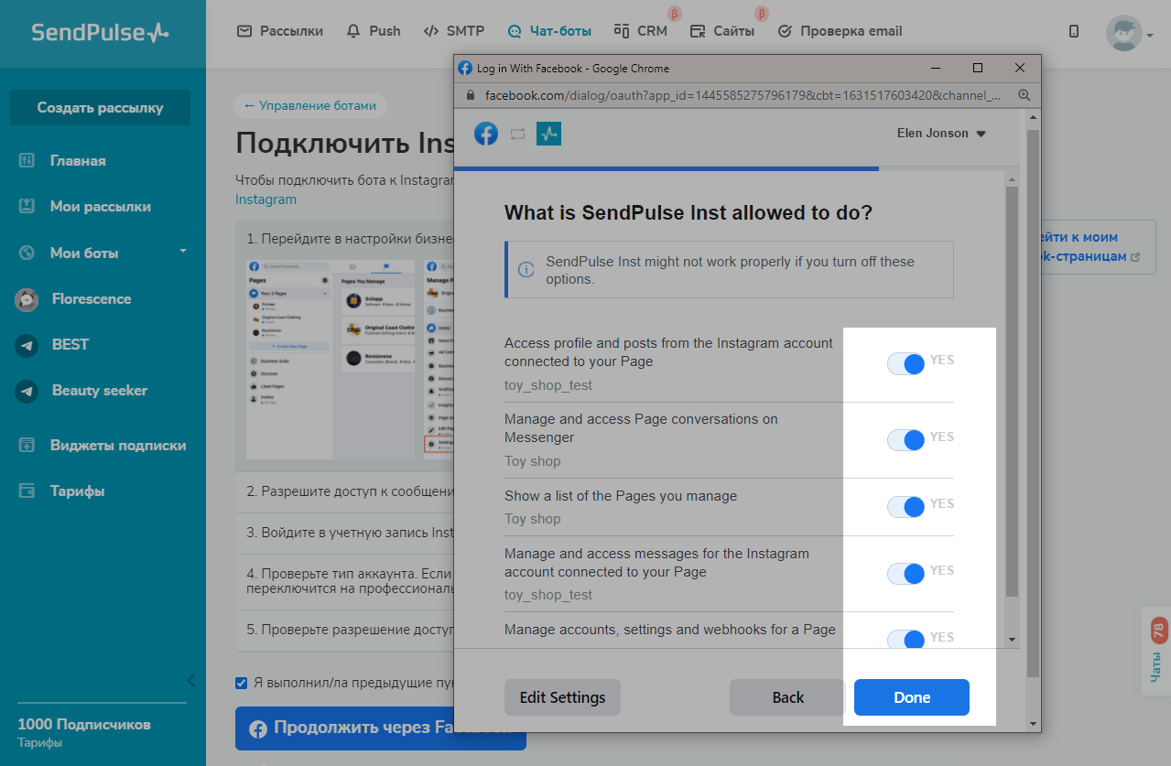The height and width of the screenshot is (766, 1171).
Task: Collapse the sidebar with chevron arrow
Action: pos(190,680)
